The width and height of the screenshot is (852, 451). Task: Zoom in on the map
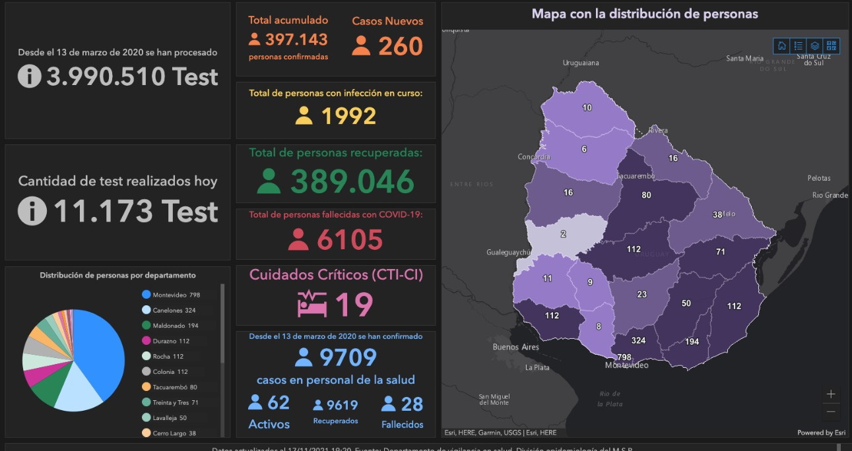831,394
